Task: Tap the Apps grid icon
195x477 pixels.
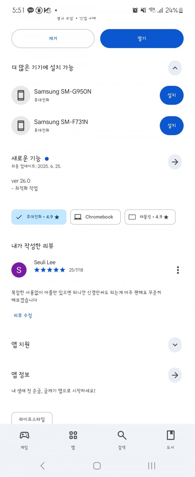Action: click(x=73, y=435)
